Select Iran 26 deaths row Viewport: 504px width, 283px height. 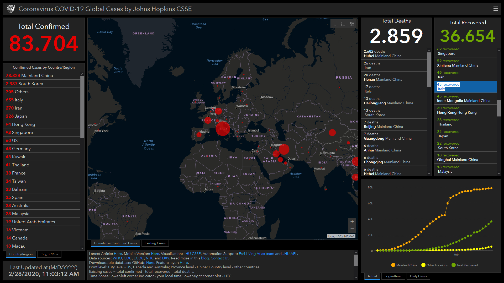(394, 66)
